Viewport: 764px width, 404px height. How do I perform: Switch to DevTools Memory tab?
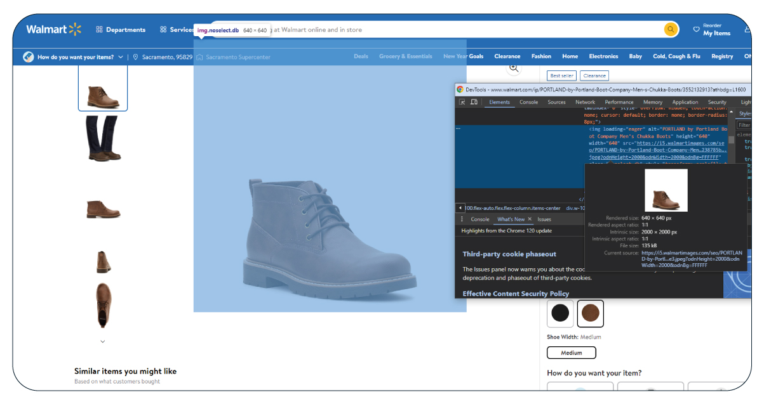(653, 102)
